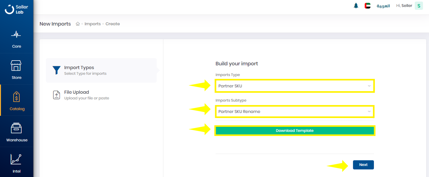Expand the Imports Type dropdown
Viewport: 429px width, 177px height.
click(x=294, y=86)
